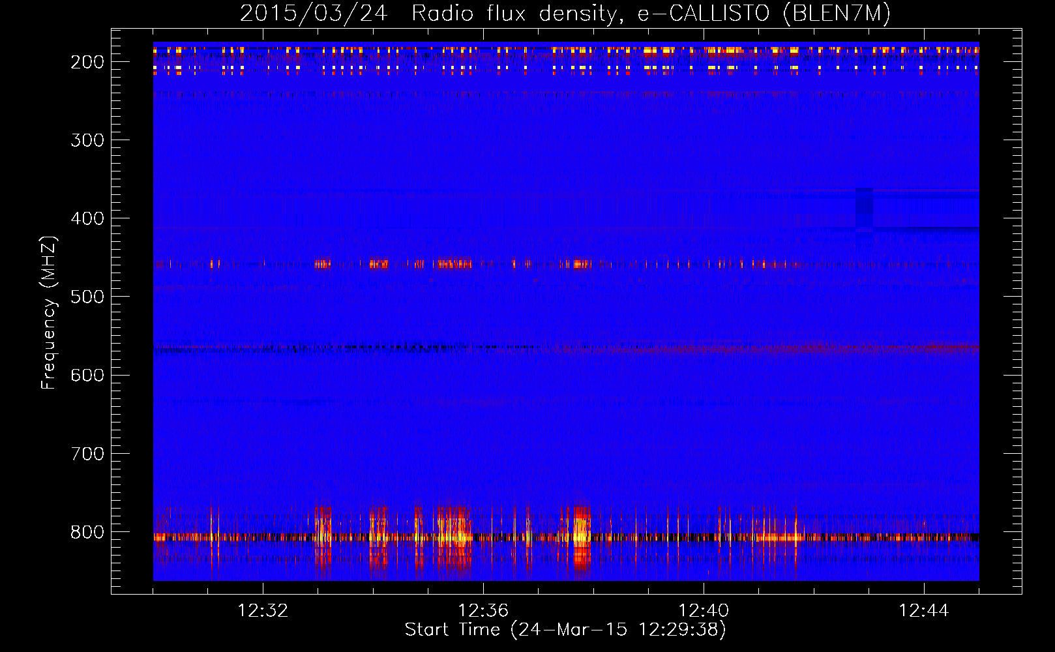Click the 600 frequency tick label
Viewport: 1055px width, 652px height.
87,375
